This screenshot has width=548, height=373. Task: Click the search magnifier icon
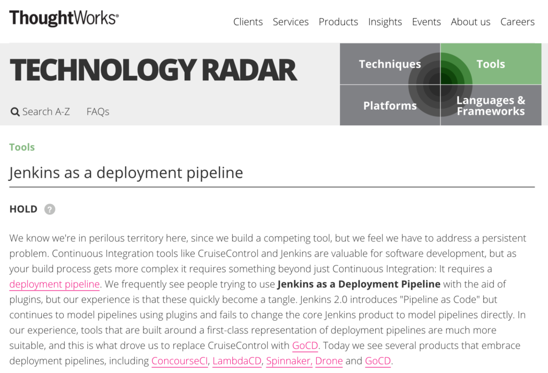(15, 112)
